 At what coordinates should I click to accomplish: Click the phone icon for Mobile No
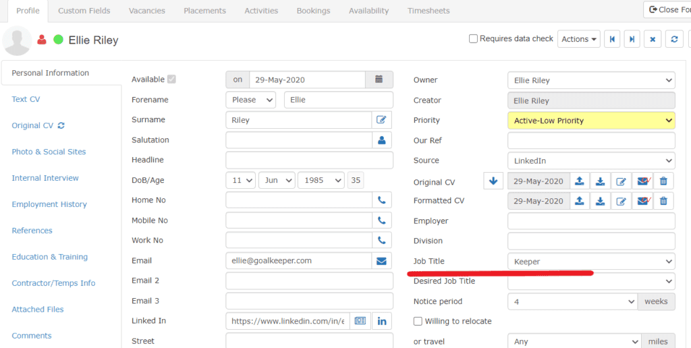pyautogui.click(x=382, y=221)
